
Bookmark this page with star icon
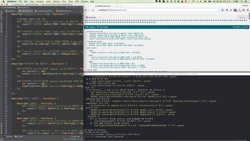point(218,10)
